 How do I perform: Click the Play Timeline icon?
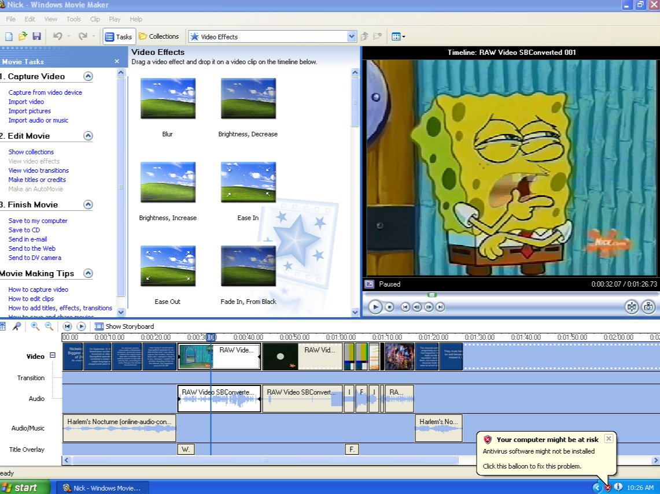click(81, 326)
